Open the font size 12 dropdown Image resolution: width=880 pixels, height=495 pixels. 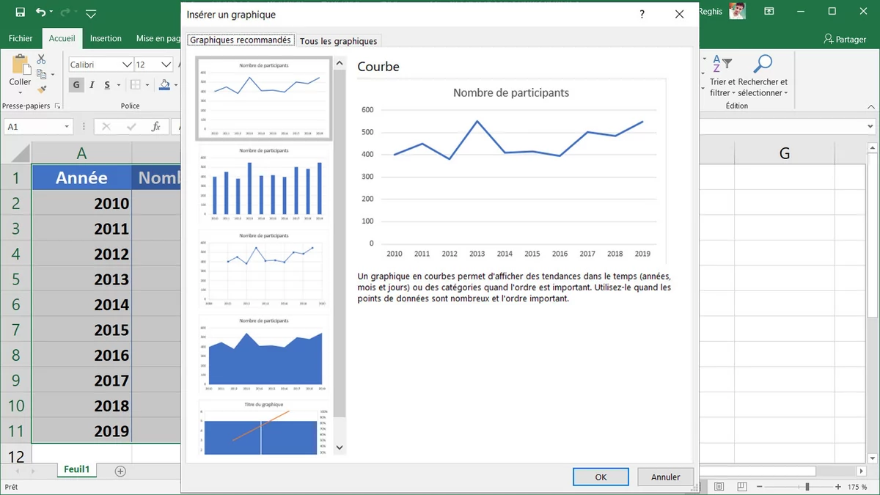(x=166, y=65)
